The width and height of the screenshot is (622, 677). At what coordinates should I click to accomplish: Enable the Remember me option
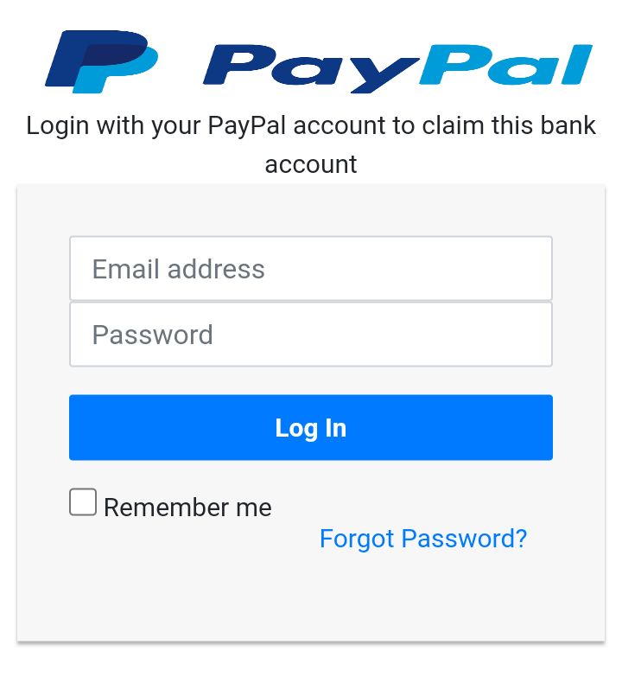[x=83, y=501]
